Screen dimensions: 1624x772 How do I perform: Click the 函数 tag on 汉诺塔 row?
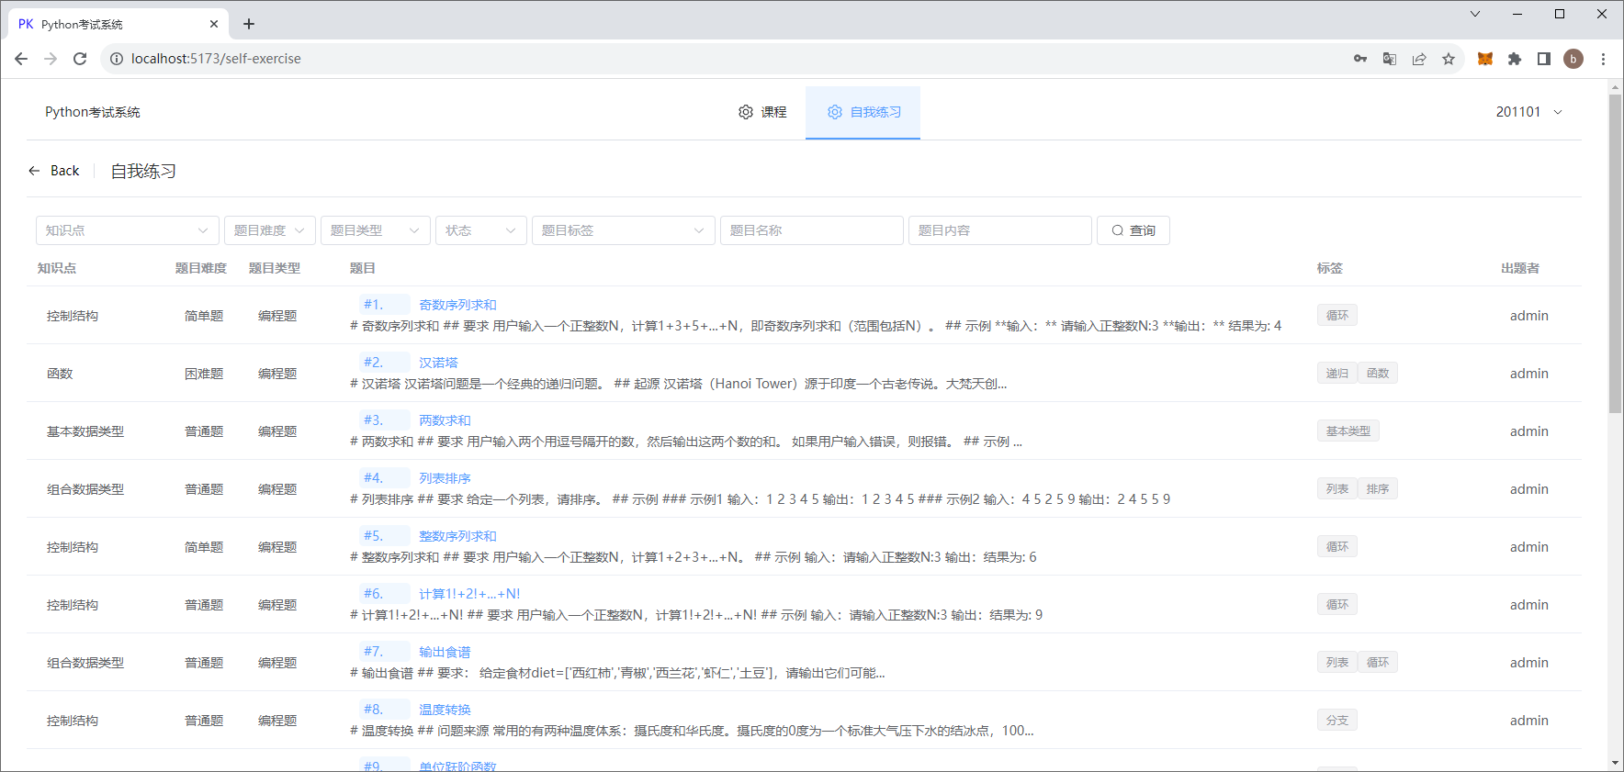1378,374
